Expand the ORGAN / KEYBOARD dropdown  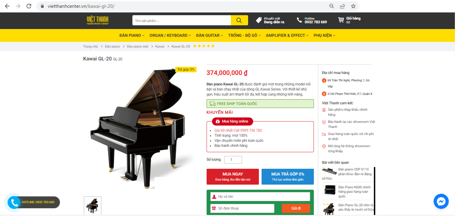(x=170, y=35)
